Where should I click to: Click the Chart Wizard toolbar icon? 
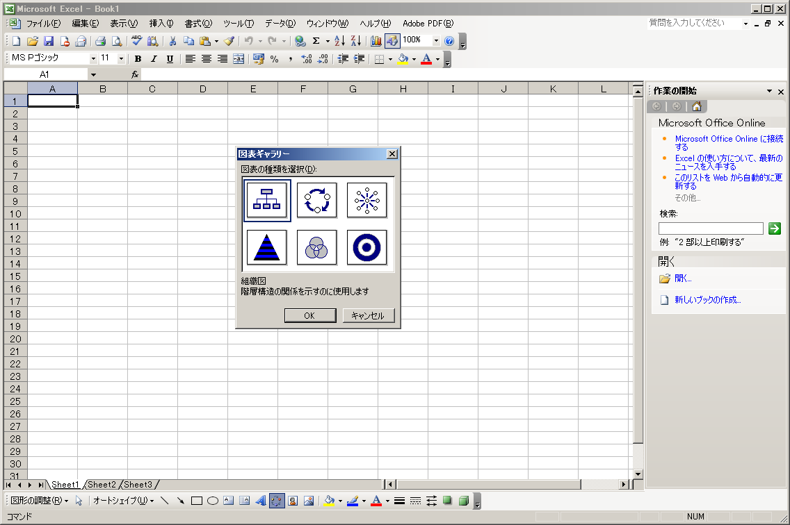(x=376, y=41)
